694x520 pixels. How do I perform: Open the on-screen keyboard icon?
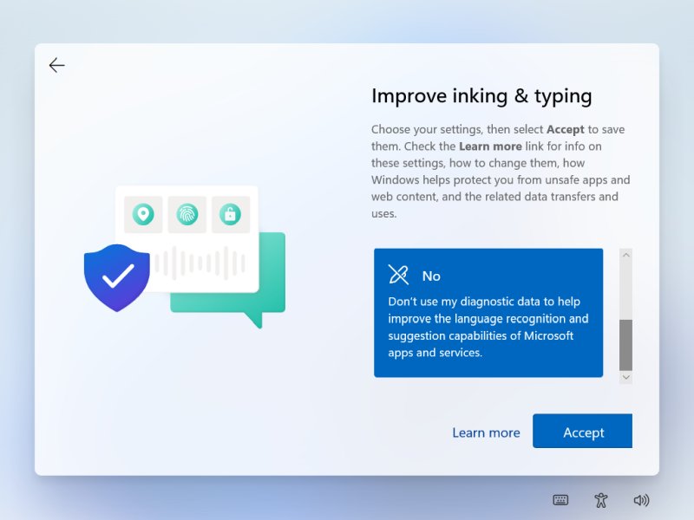click(x=560, y=500)
